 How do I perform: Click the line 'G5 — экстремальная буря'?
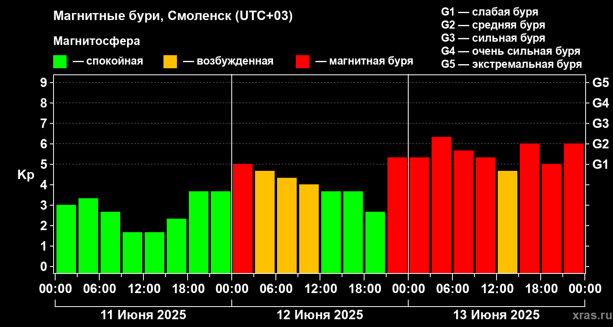click(x=512, y=65)
